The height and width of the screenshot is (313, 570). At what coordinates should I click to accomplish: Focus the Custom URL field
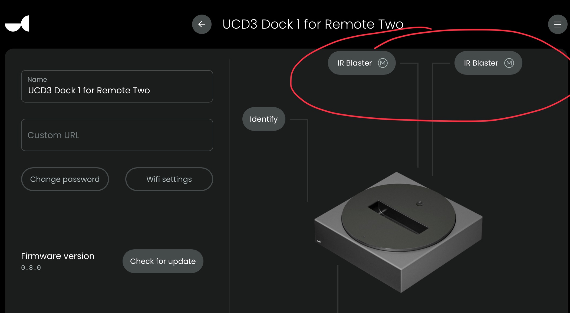coord(117,135)
